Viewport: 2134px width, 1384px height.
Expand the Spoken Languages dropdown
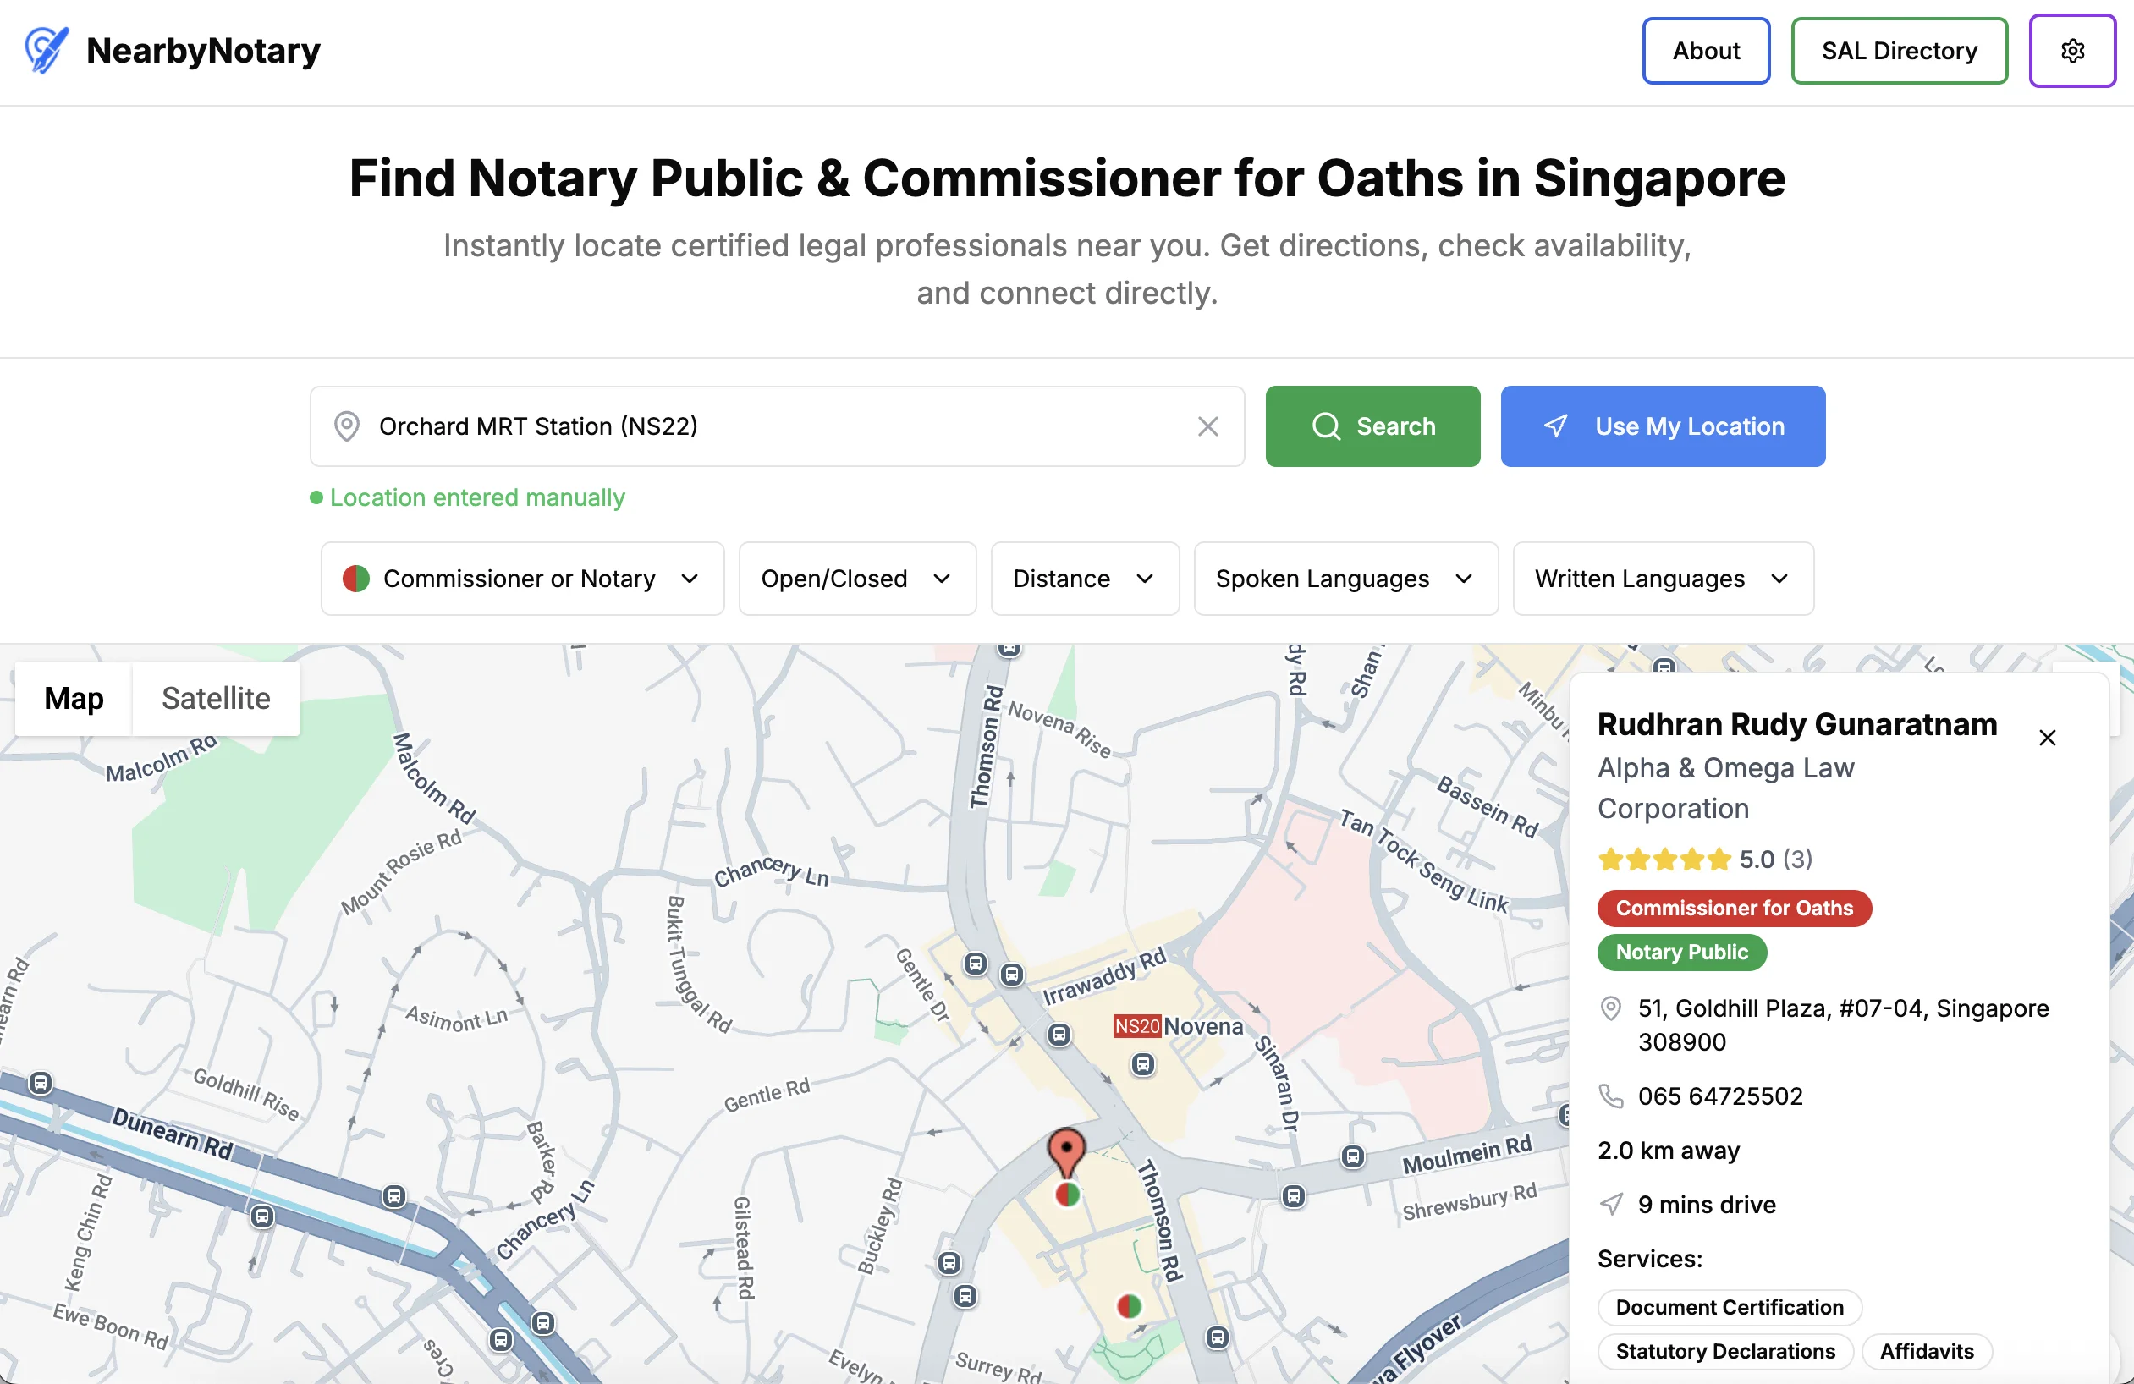pyautogui.click(x=1346, y=579)
